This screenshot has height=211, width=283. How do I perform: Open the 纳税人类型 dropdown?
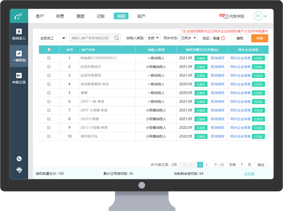tap(153, 38)
